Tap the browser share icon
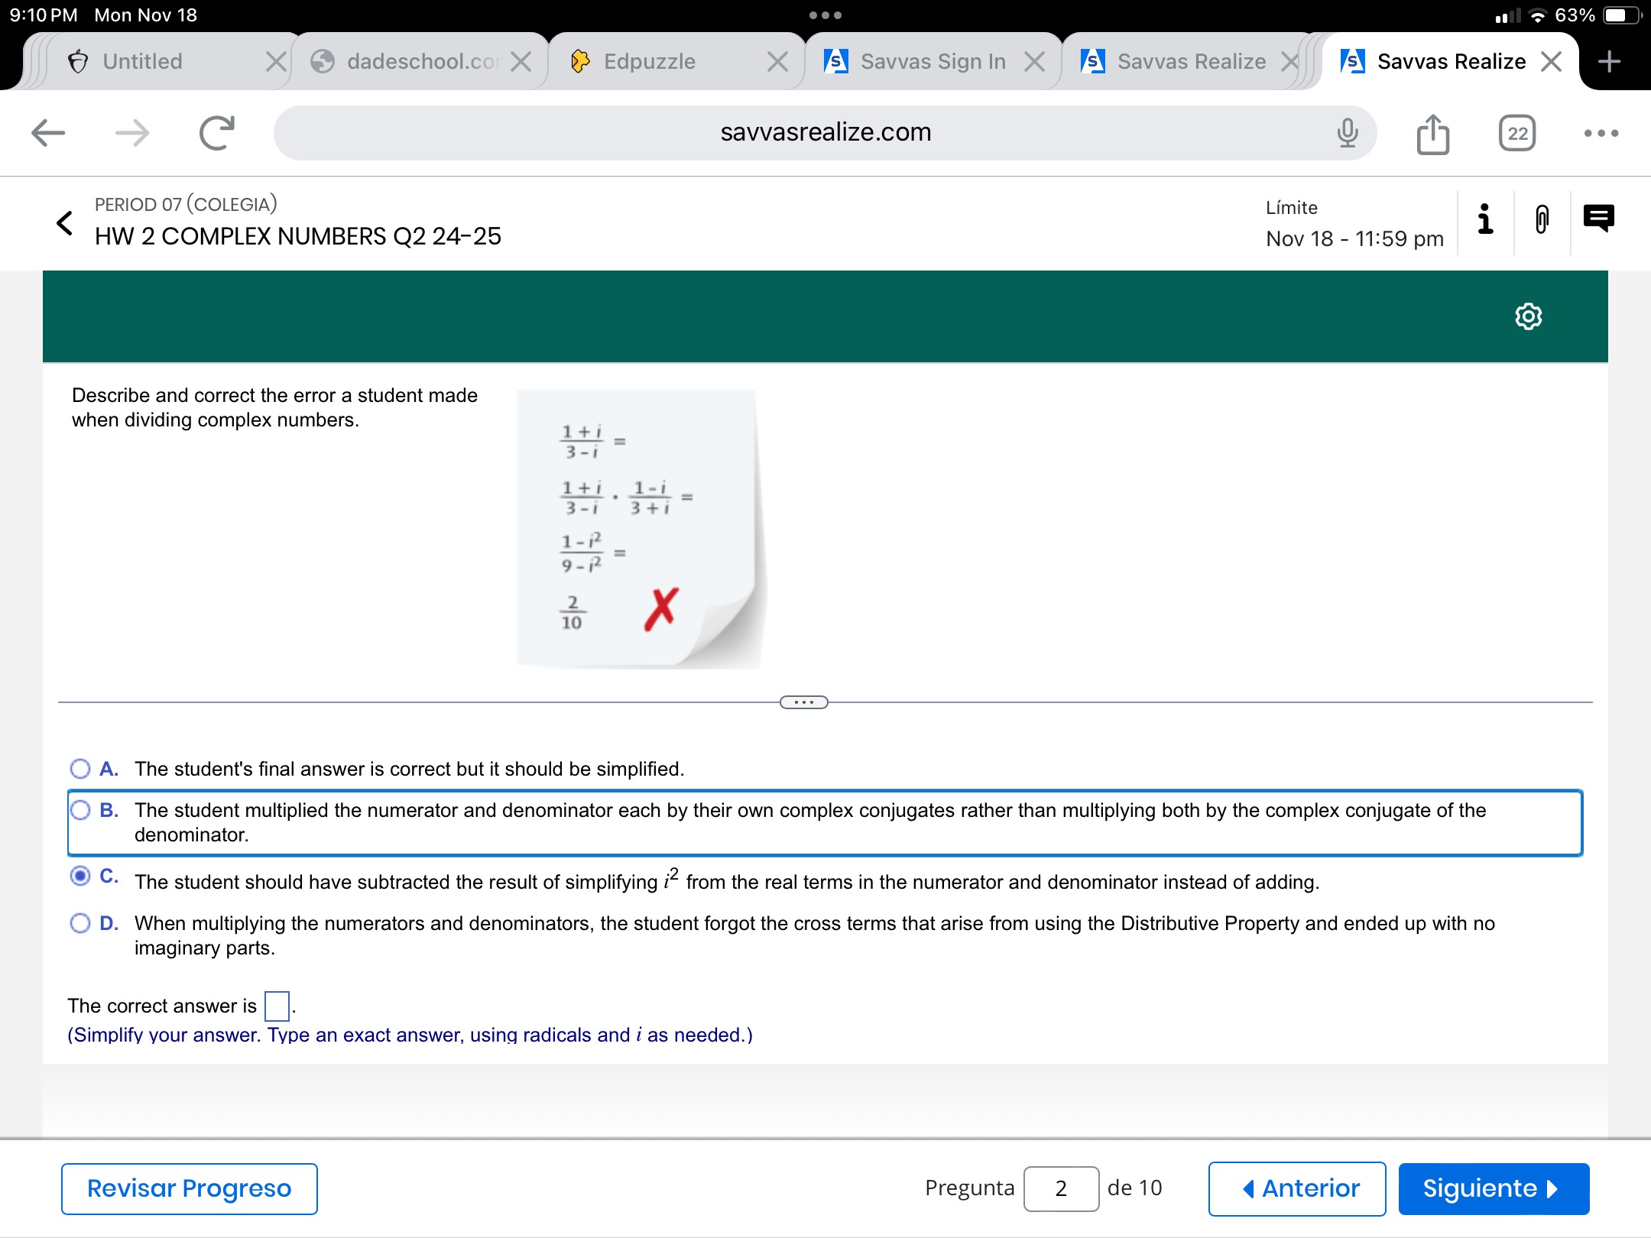 (x=1432, y=134)
